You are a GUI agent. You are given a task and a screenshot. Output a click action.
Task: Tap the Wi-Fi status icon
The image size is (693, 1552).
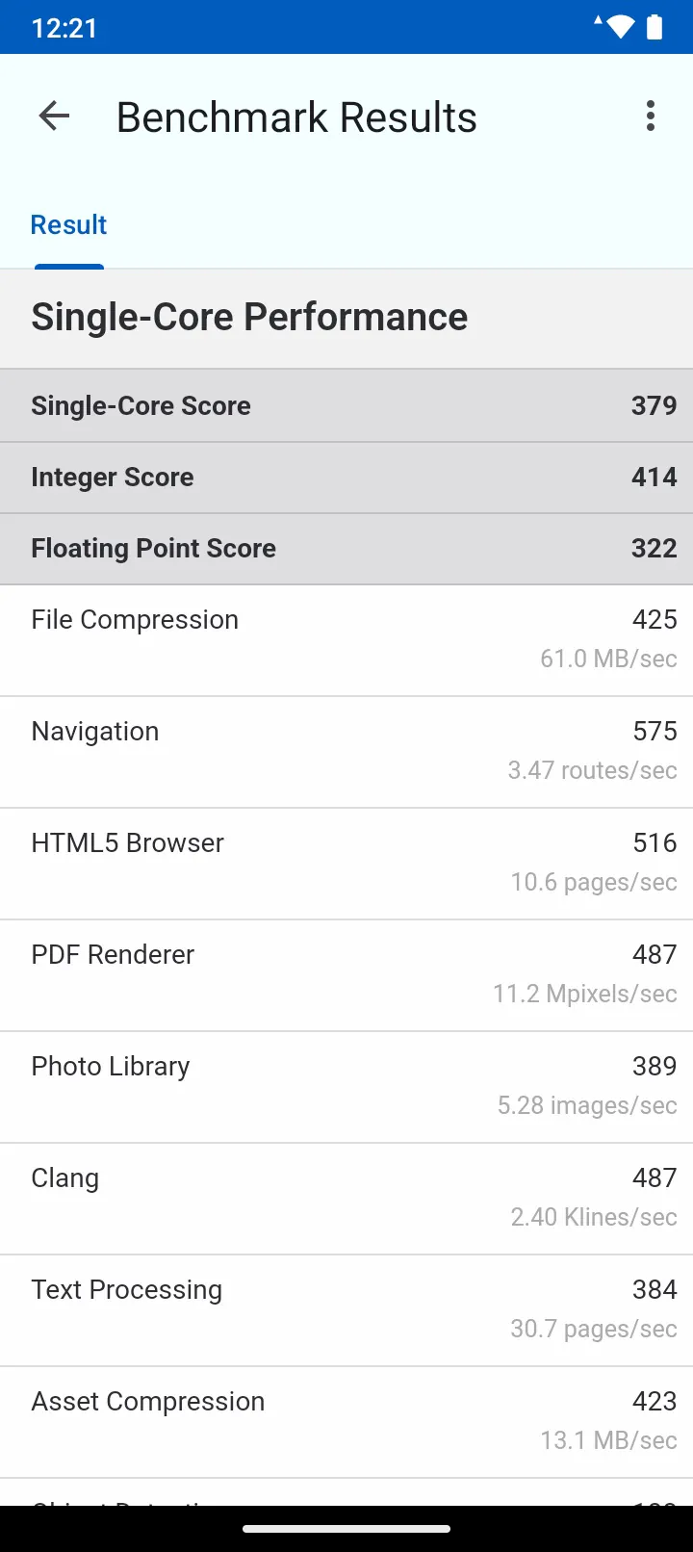620,27
